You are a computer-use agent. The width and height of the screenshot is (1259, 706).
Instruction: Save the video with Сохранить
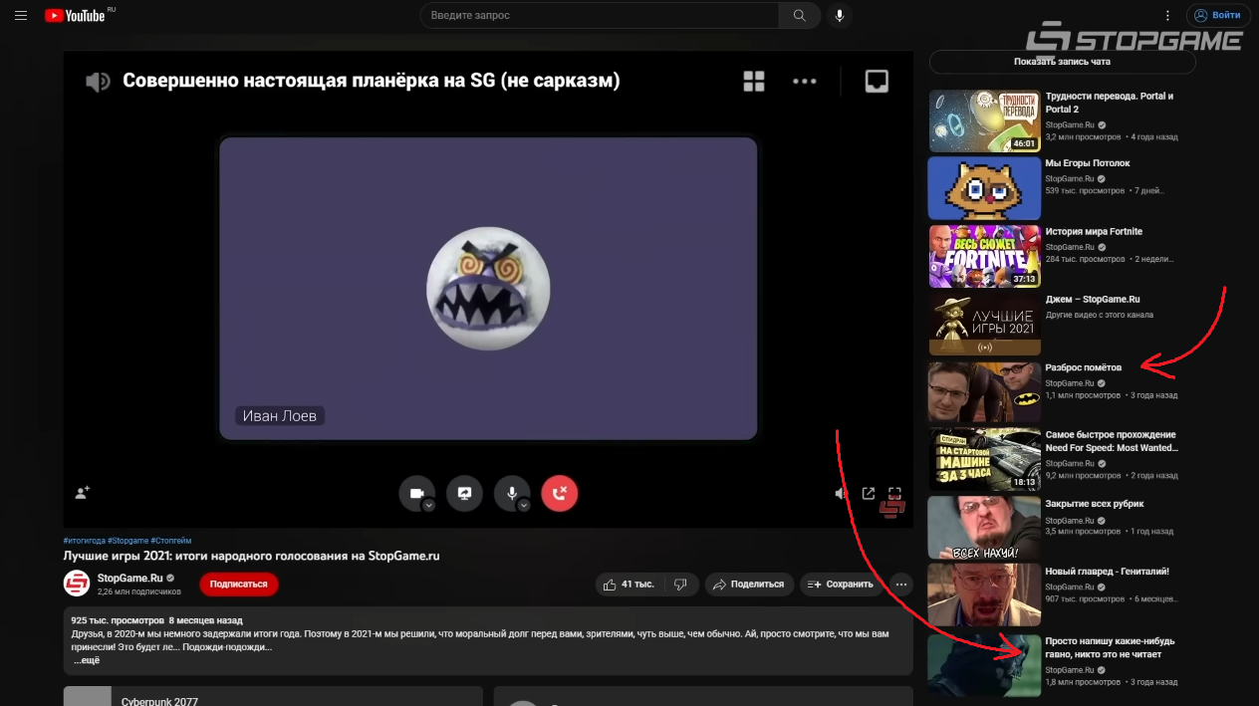[x=841, y=585]
